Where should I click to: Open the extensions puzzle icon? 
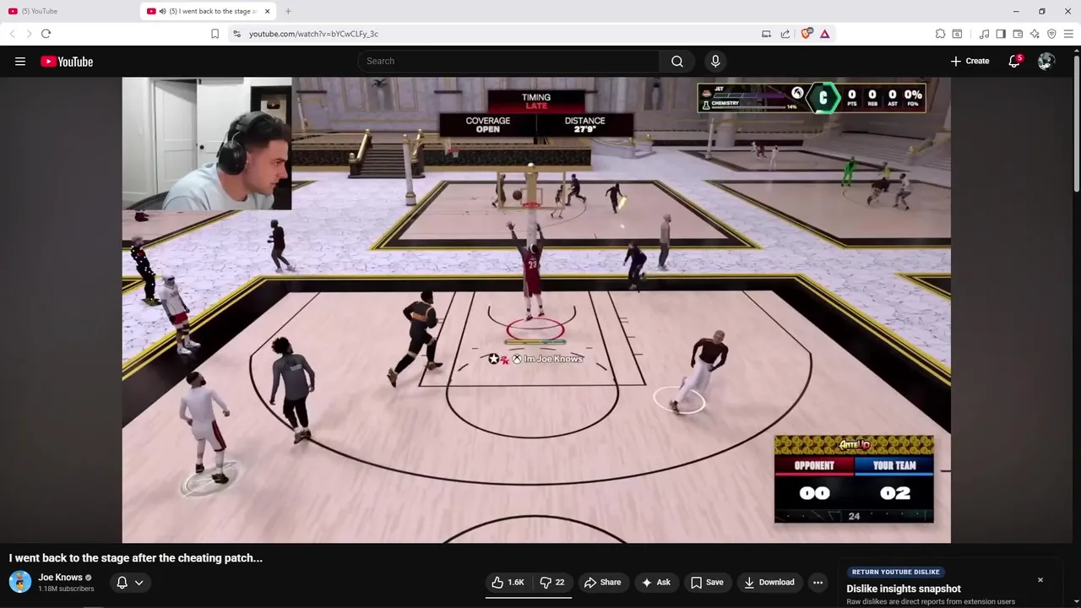(x=940, y=34)
